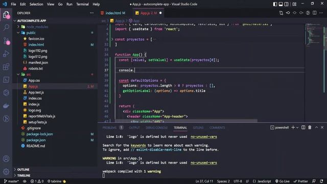Image resolution: width=327 pixels, height=184 pixels.
Task: Open the View menu
Action: pos(51,4)
